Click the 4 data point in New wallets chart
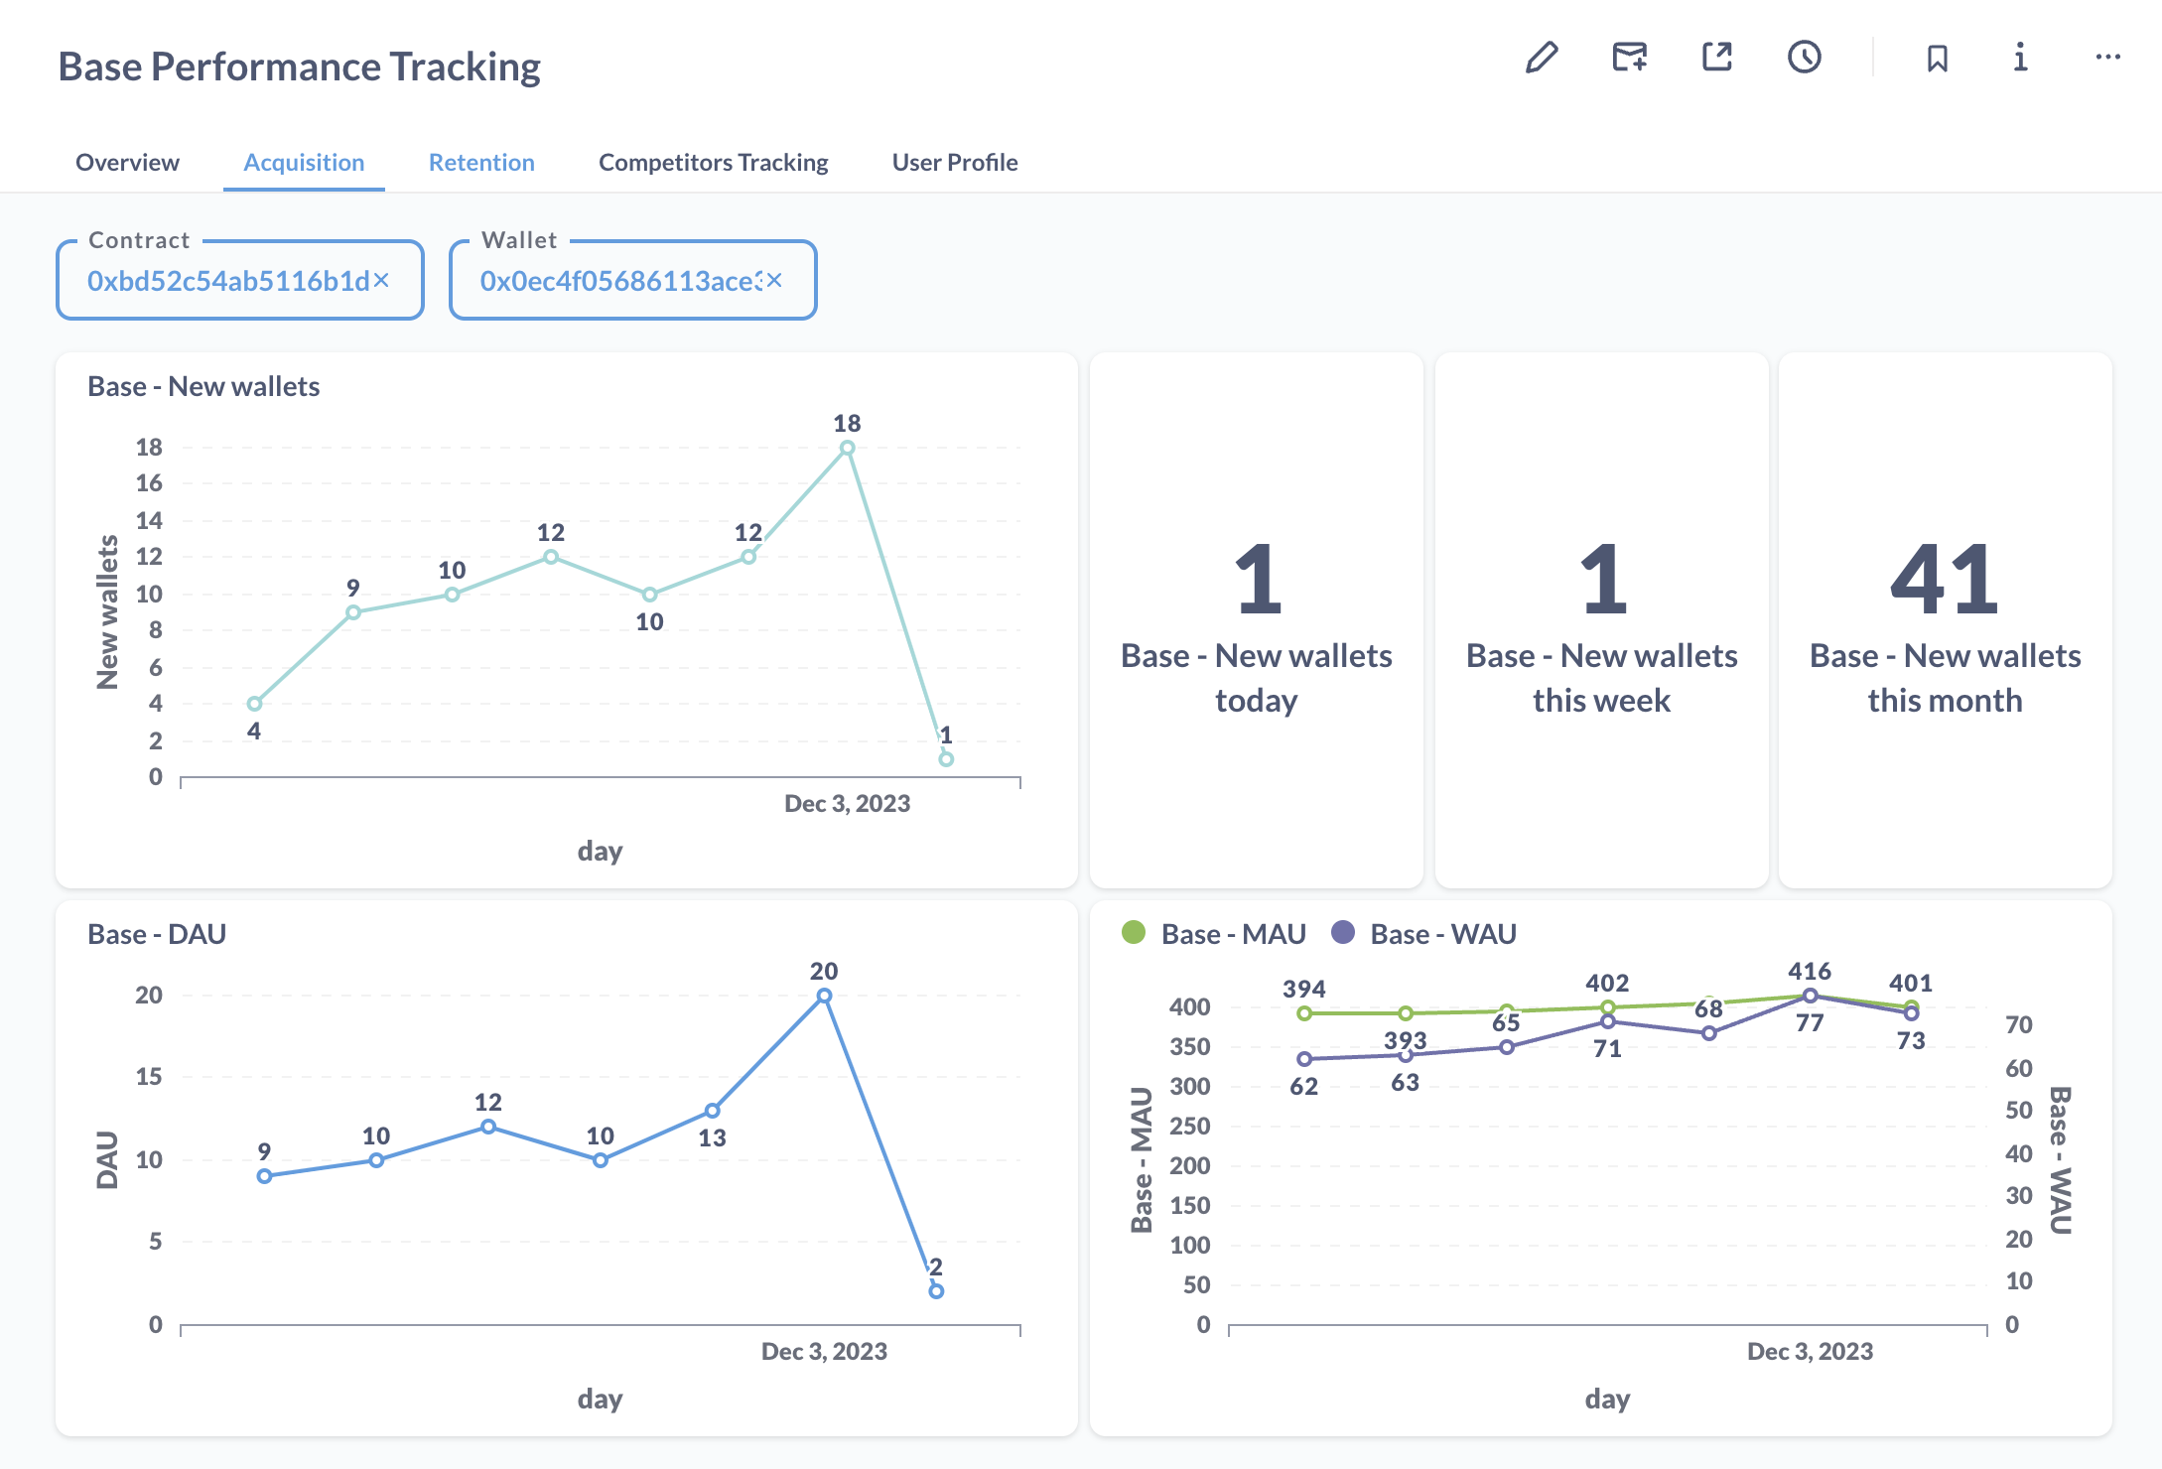Screen dimensions: 2162x1469 pos(254,704)
